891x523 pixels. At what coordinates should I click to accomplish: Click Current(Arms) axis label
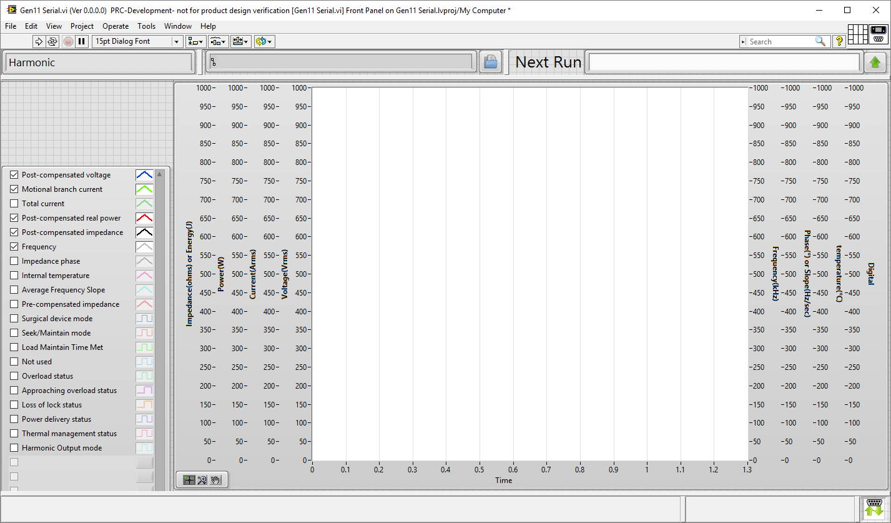pyautogui.click(x=253, y=274)
